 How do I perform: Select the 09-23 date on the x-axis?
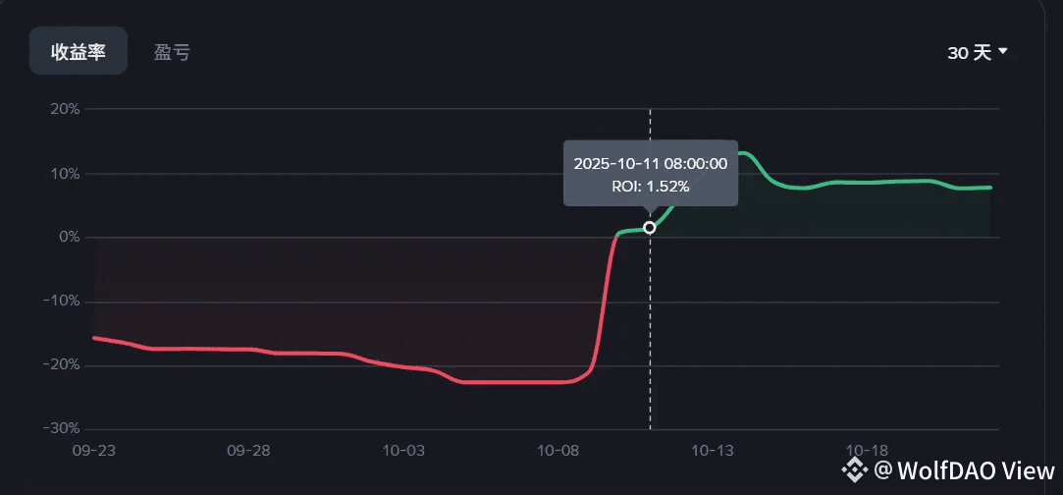pyautogui.click(x=93, y=450)
